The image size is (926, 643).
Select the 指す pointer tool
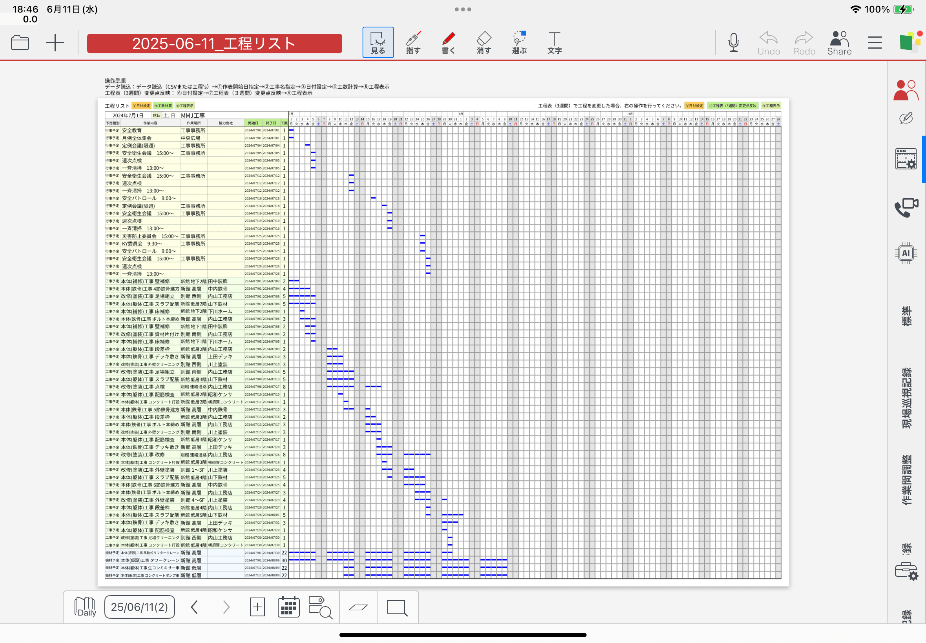click(x=413, y=42)
